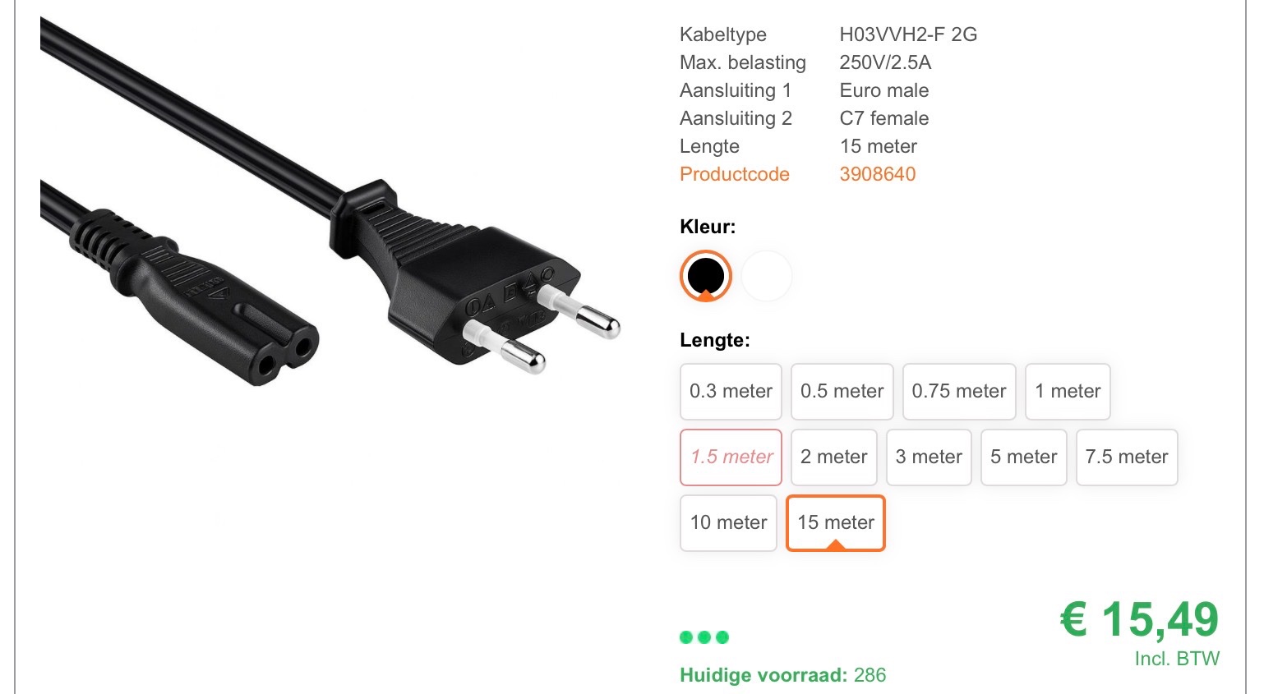This screenshot has width=1264, height=694.
Task: Click the green stock indicator dots
Action: point(704,637)
